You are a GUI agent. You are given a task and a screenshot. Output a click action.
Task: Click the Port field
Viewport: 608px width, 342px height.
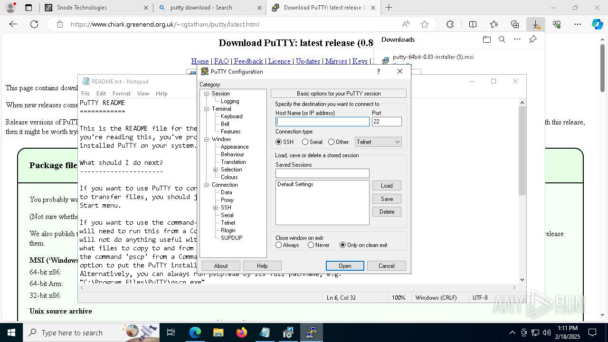pos(387,122)
